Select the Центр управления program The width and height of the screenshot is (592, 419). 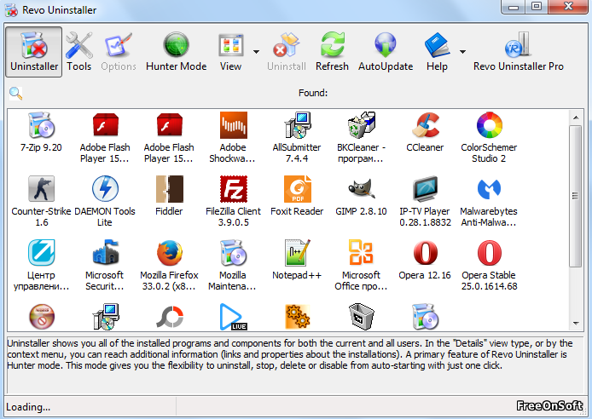pos(41,265)
